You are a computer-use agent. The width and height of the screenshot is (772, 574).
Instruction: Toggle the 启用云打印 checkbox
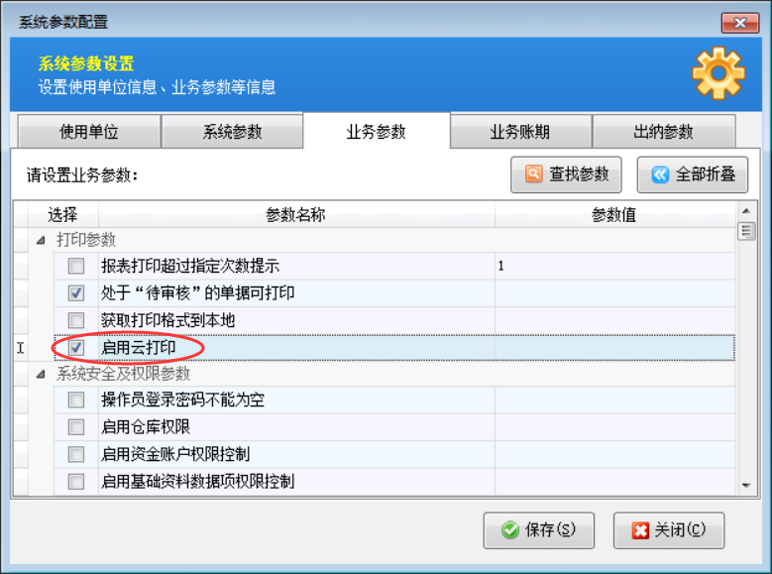(76, 348)
